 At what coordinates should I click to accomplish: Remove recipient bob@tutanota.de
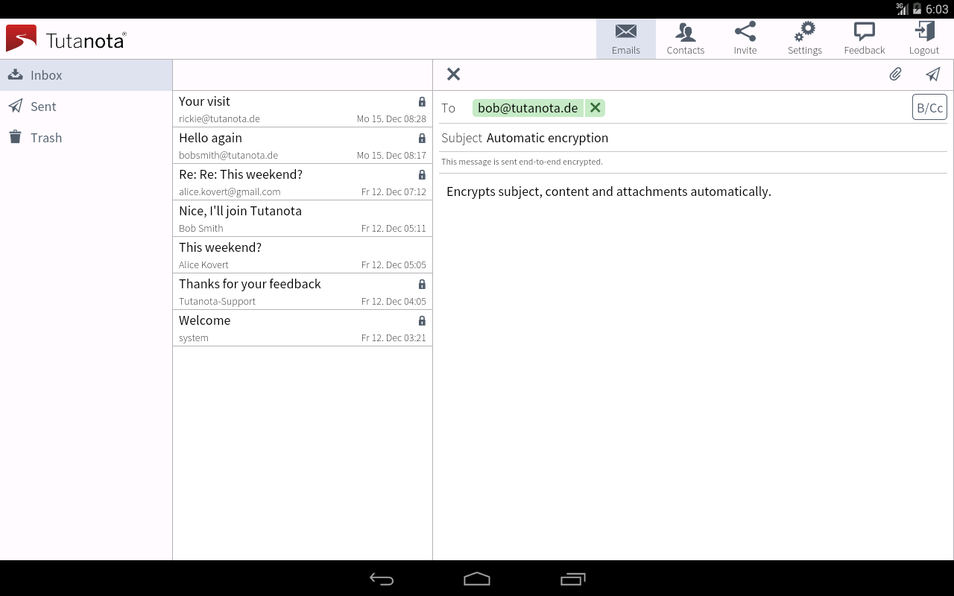[595, 108]
